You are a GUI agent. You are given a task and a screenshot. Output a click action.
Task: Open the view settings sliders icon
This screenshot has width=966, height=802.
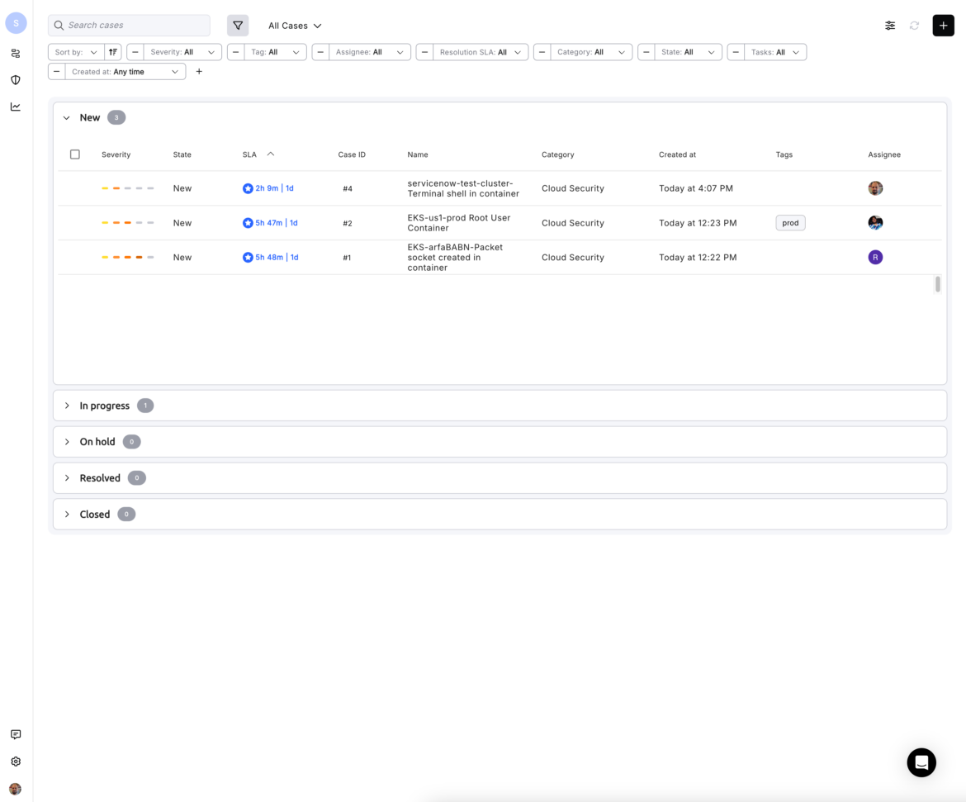889,26
